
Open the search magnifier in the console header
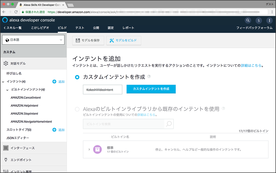pos(248,20)
